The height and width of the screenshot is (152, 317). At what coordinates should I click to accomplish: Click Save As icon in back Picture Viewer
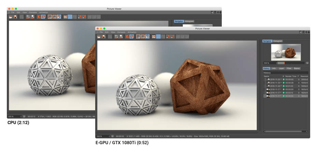click(15, 17)
